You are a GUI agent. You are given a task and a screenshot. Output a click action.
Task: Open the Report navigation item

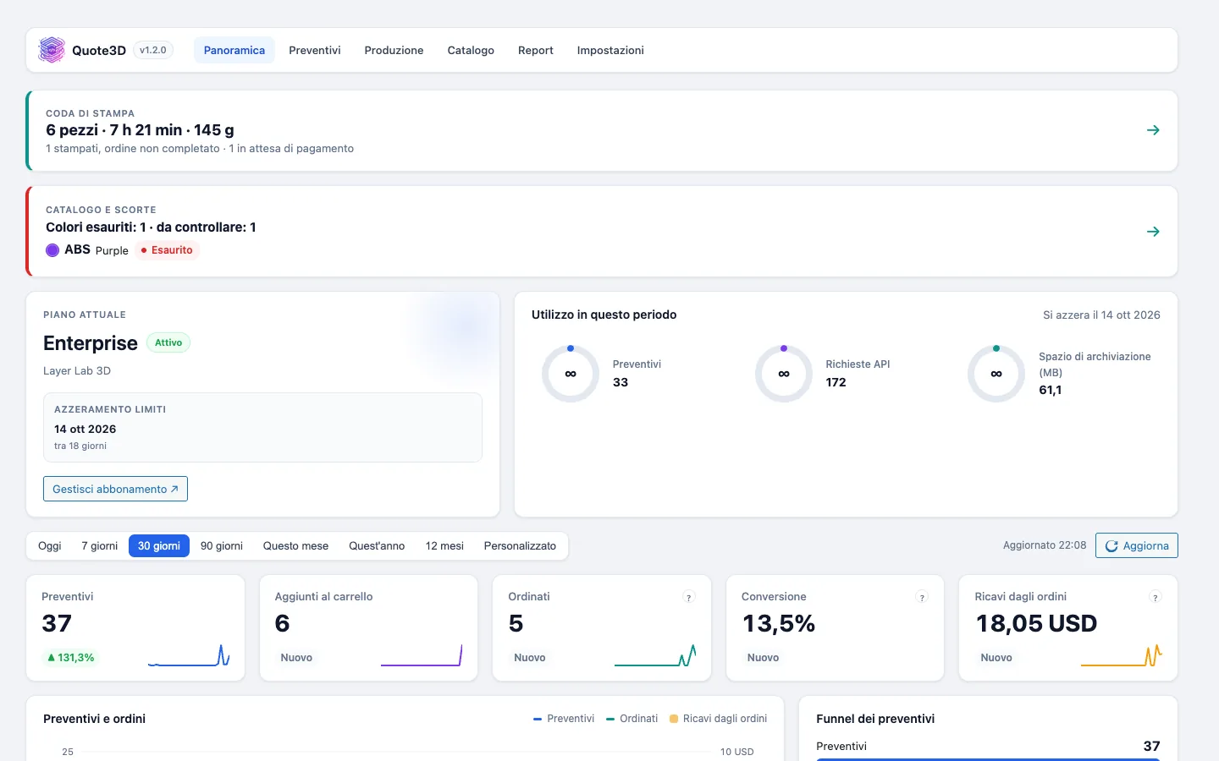[x=536, y=50]
